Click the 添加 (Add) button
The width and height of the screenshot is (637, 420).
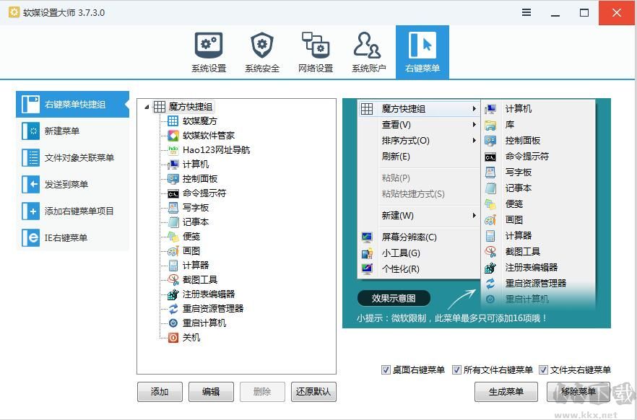pyautogui.click(x=160, y=392)
